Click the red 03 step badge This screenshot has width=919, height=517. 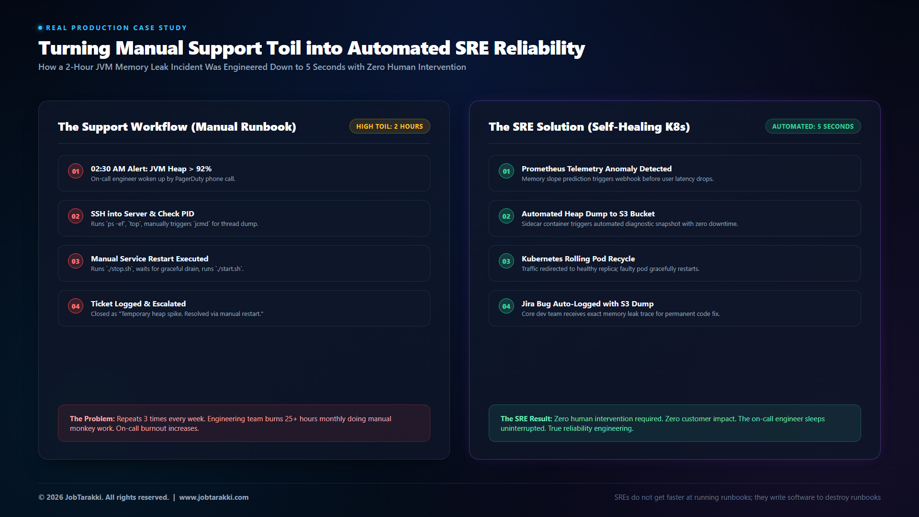tap(76, 261)
